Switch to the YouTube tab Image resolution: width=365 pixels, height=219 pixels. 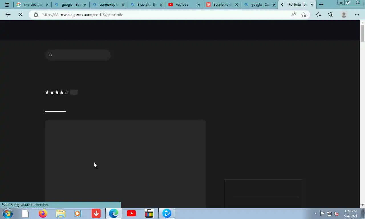coord(184,5)
